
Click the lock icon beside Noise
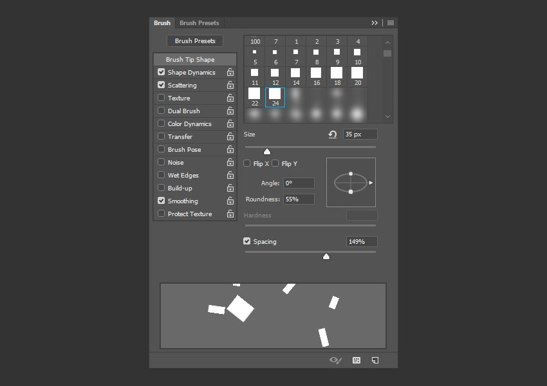(x=230, y=163)
